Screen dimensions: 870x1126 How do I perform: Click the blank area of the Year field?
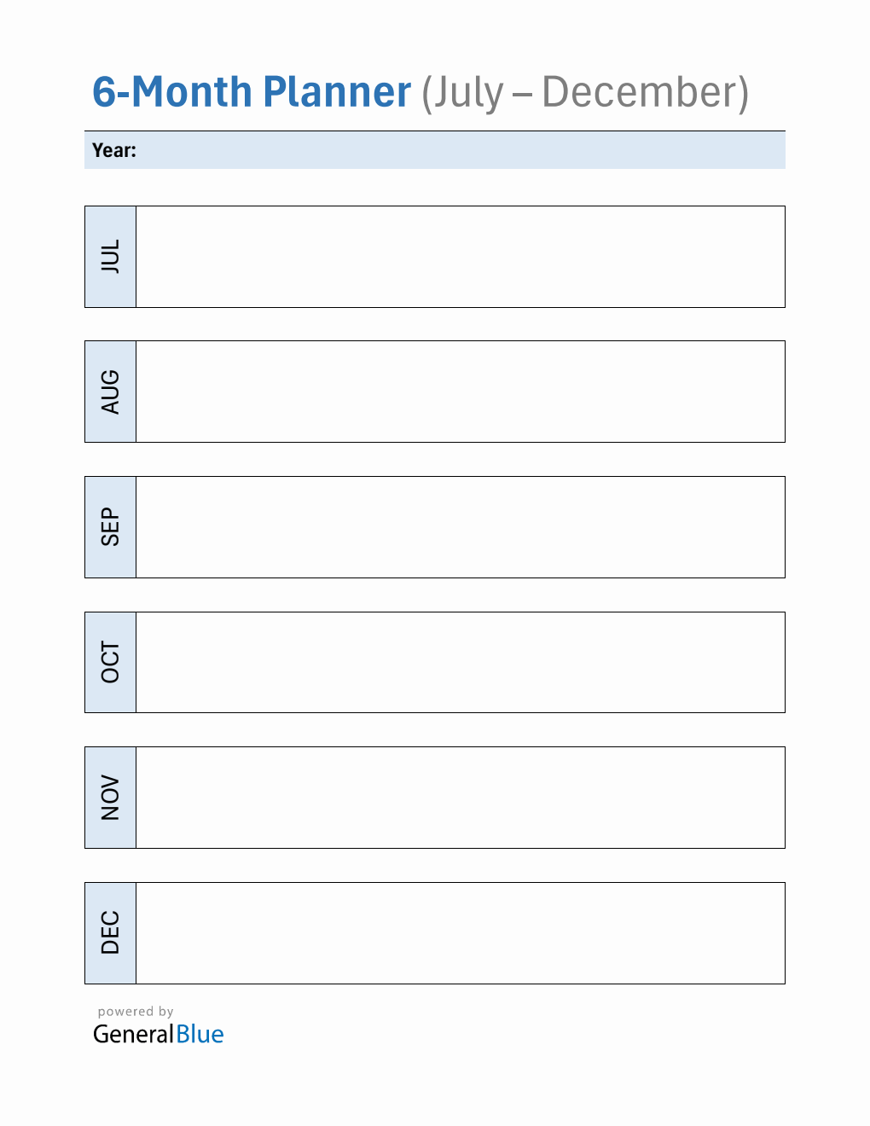pos(461,150)
